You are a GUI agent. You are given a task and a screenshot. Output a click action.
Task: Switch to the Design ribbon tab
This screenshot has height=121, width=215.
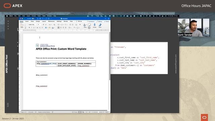(38, 22)
